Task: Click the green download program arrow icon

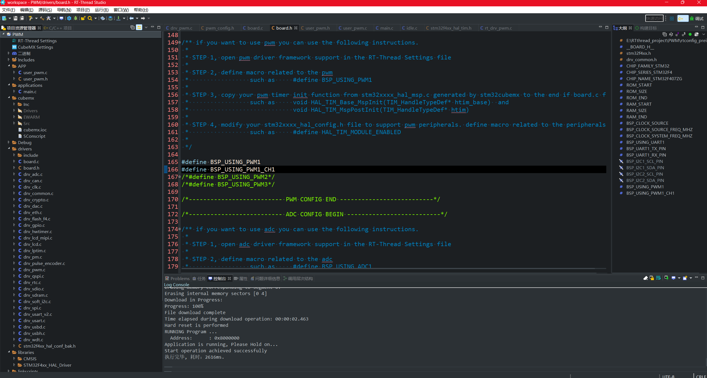Action: click(x=118, y=18)
